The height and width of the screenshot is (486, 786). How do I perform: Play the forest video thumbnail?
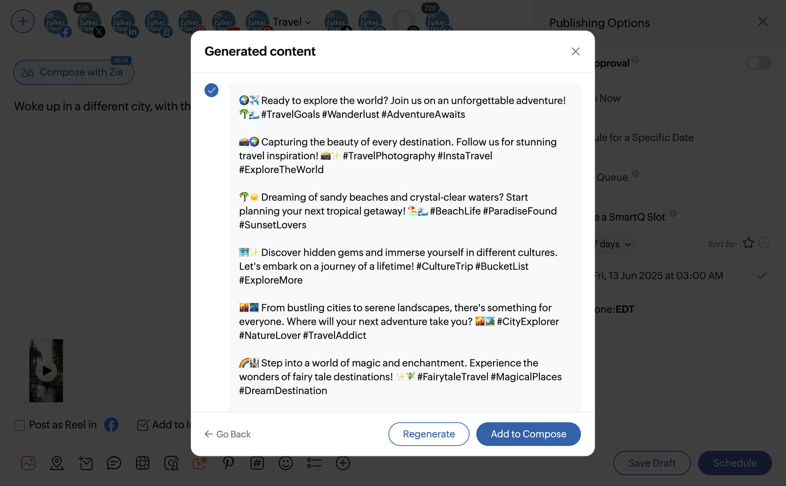[46, 371]
